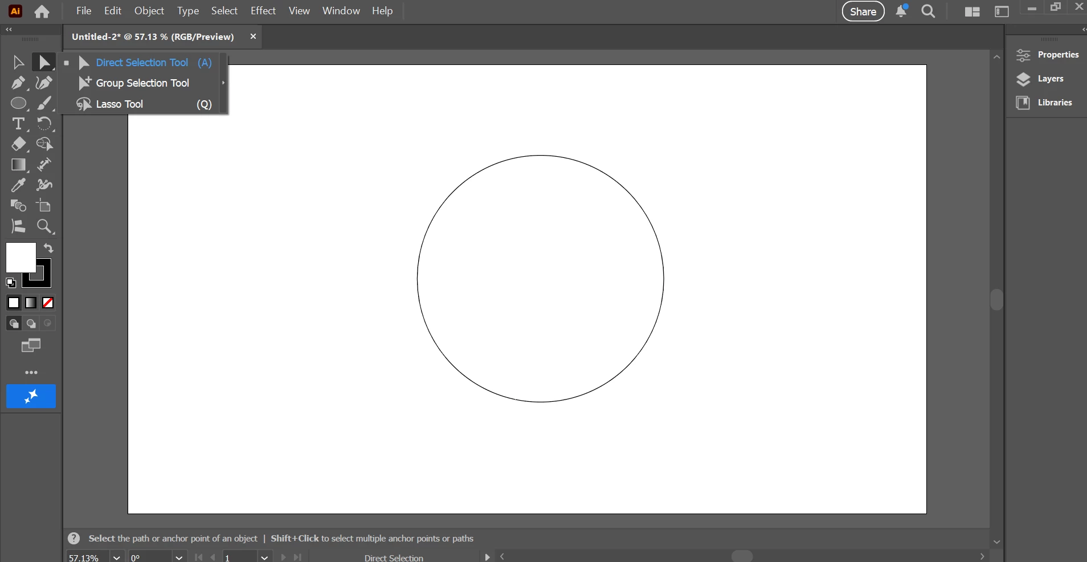Open the artboard number dropdown arrow
Screen dimensions: 1087x562
pyautogui.click(x=264, y=557)
